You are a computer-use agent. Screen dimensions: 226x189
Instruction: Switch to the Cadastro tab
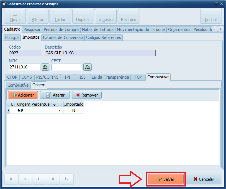pyautogui.click(x=12, y=29)
